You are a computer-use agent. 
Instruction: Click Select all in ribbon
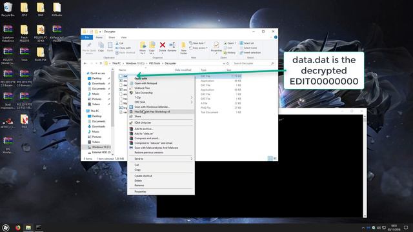[x=247, y=43]
